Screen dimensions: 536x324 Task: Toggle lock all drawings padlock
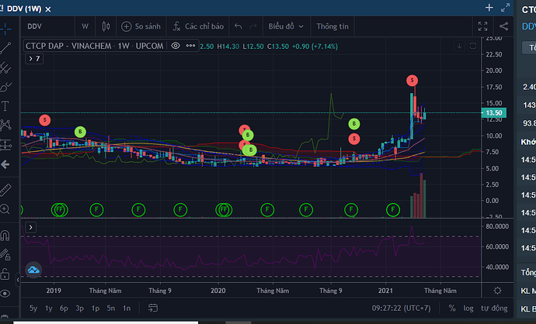tap(6, 274)
